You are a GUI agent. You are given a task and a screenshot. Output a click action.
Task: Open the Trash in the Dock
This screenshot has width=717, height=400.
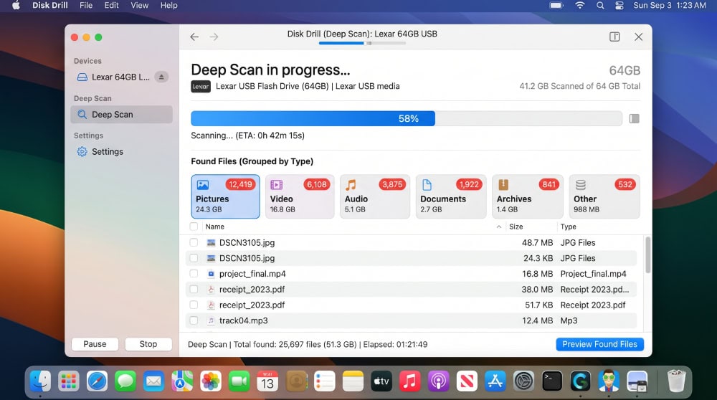tap(676, 381)
